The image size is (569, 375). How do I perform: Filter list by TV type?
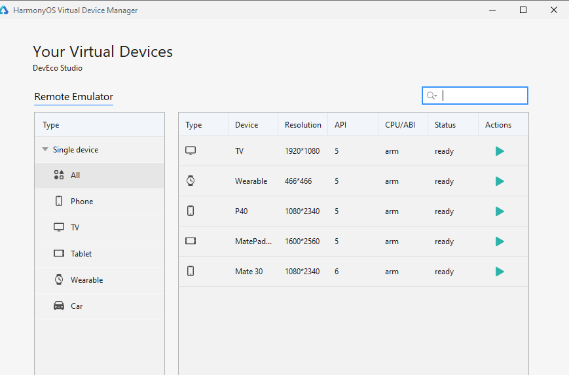click(x=75, y=228)
